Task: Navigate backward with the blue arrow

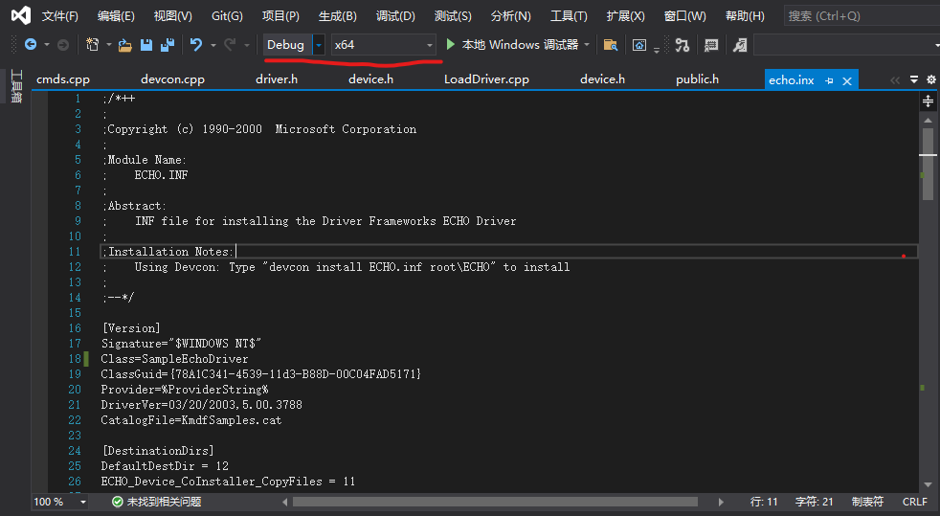Action: click(x=30, y=44)
